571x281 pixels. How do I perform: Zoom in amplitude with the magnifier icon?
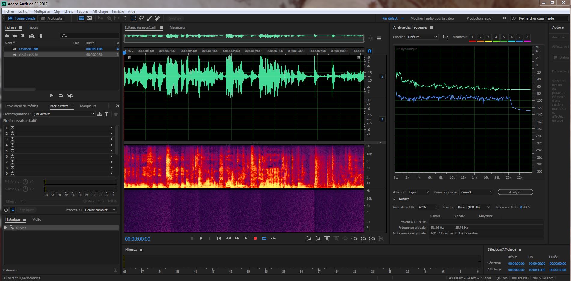click(x=309, y=239)
